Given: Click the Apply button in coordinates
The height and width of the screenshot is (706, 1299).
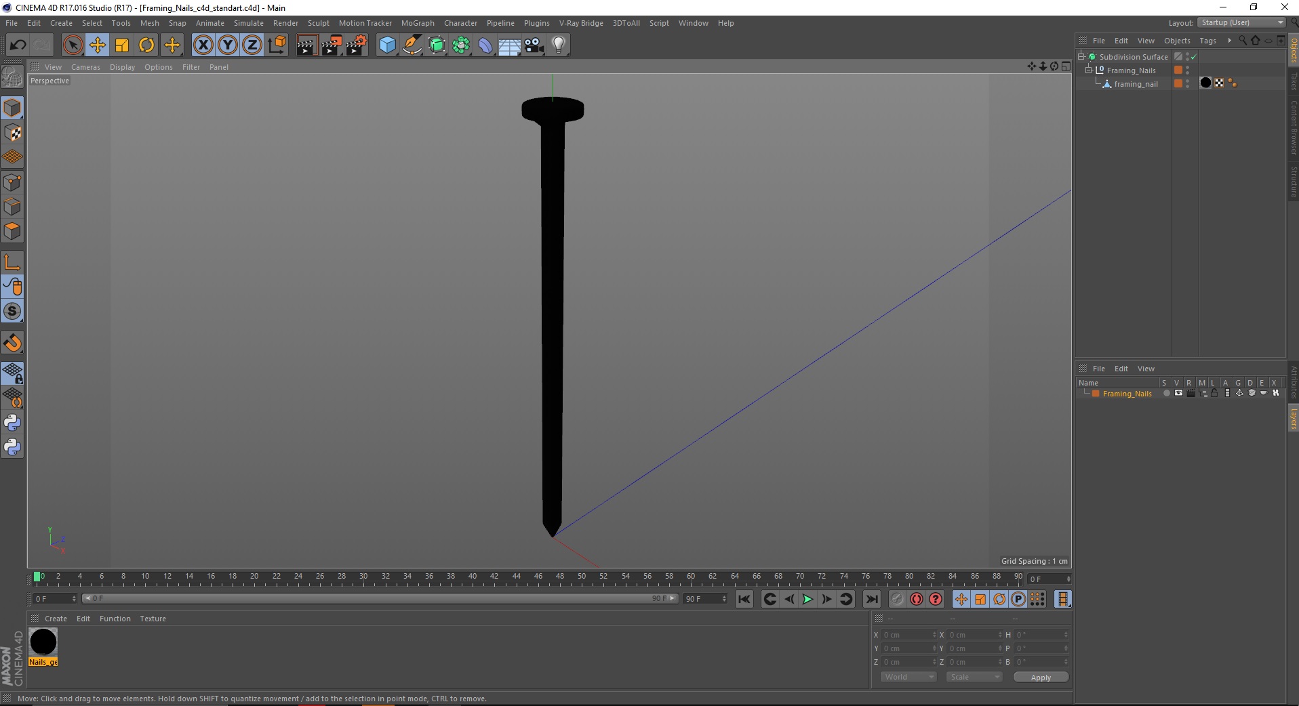Looking at the screenshot, I should (x=1041, y=678).
